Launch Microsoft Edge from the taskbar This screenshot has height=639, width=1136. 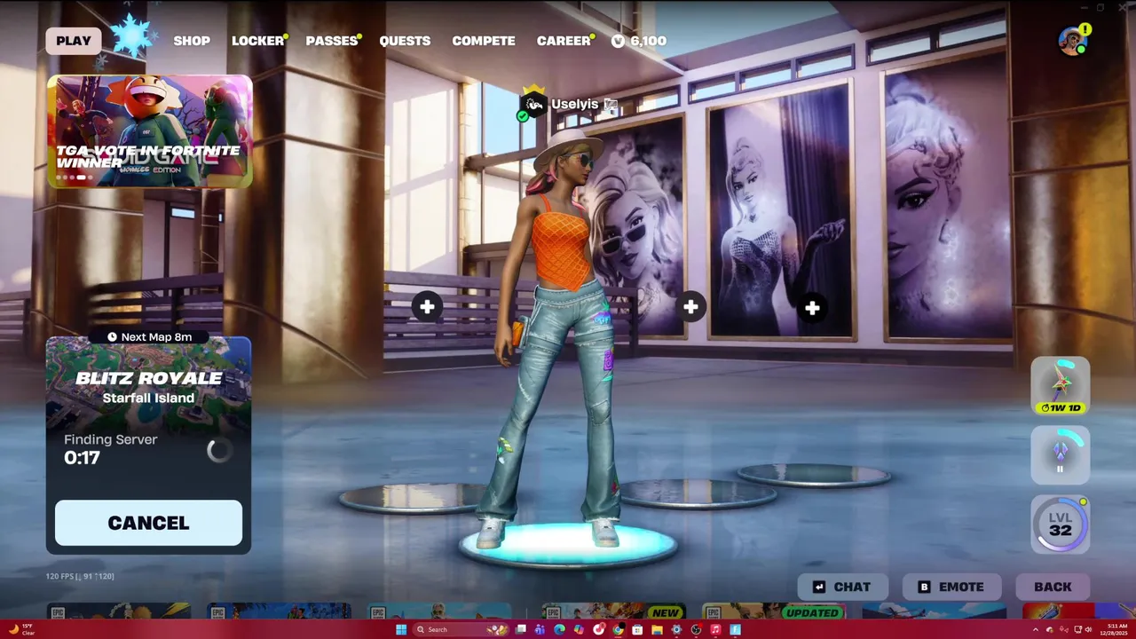coord(559,629)
